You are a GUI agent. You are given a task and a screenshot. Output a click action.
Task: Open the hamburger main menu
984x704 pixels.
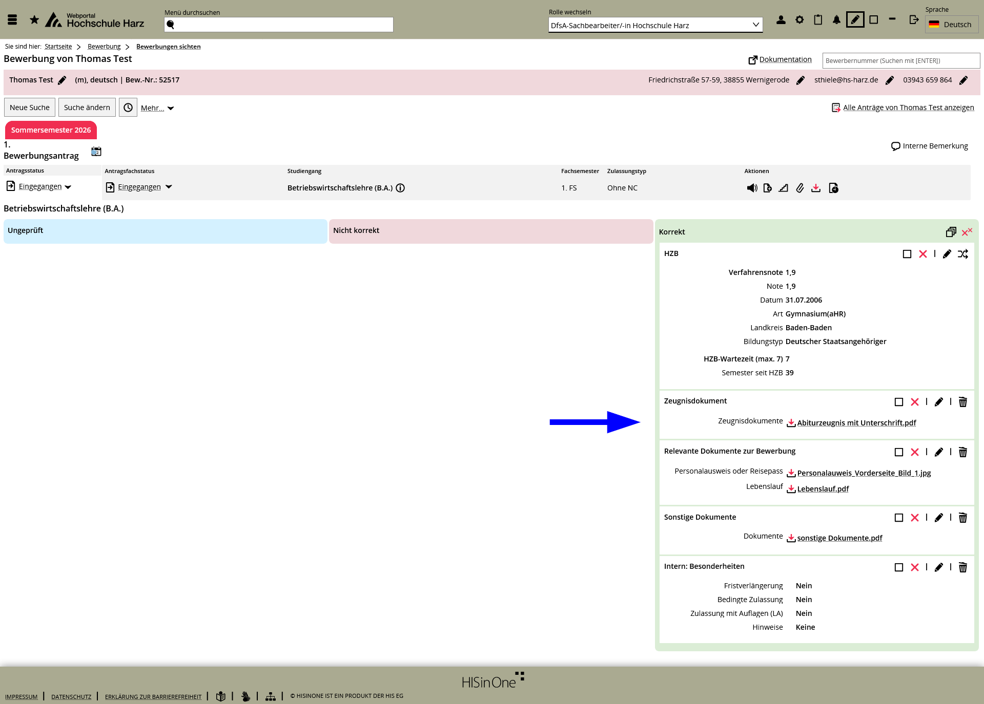tap(12, 20)
